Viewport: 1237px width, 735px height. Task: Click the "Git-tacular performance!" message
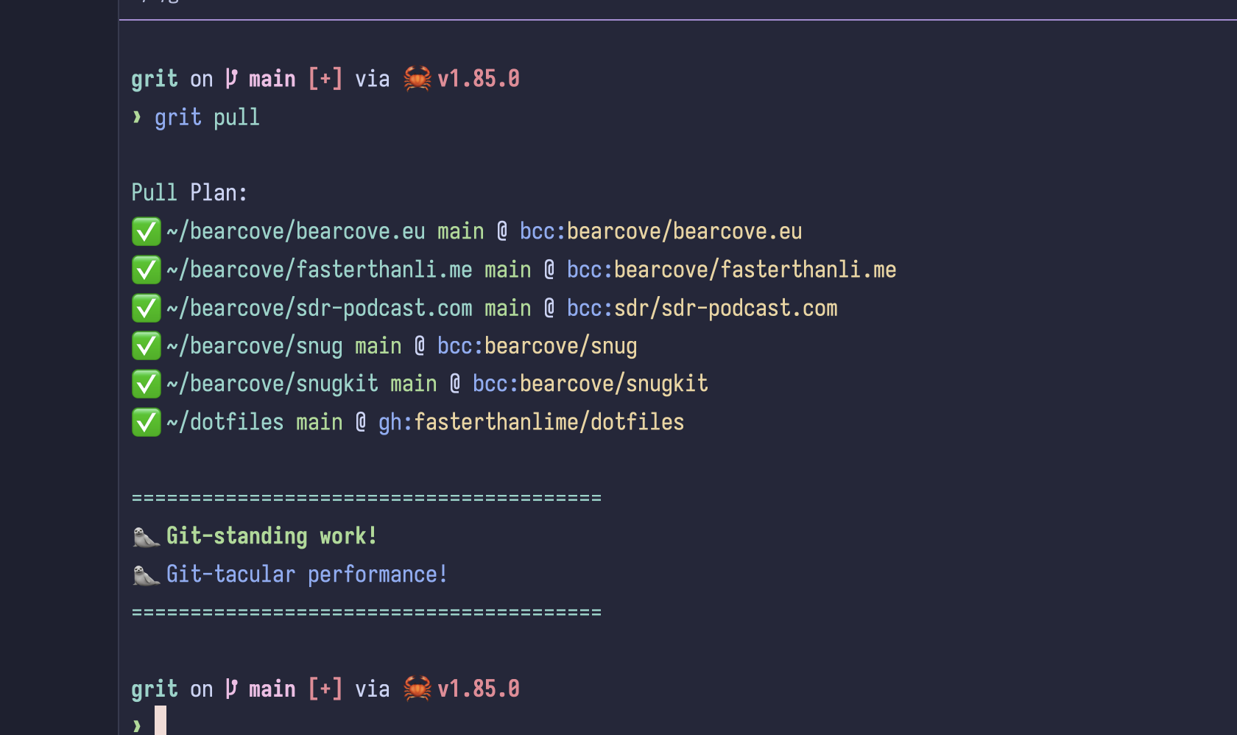point(306,574)
